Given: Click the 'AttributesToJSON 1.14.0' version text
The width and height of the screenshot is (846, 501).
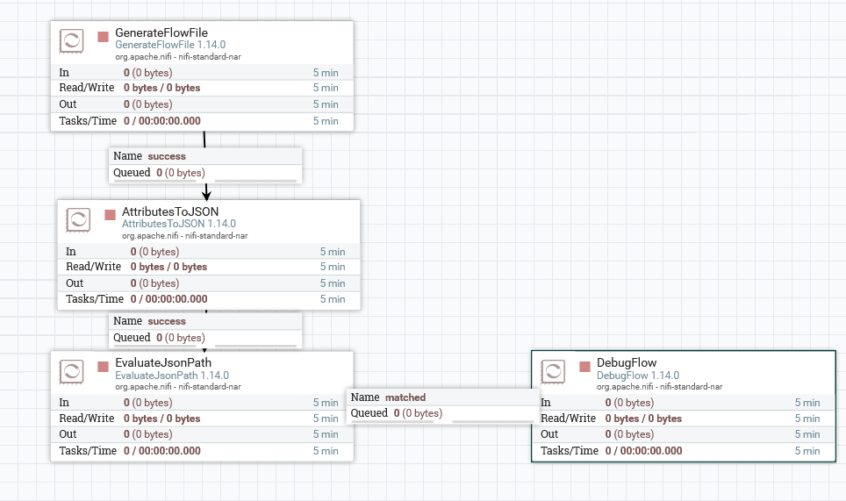Looking at the screenshot, I should point(178,223).
